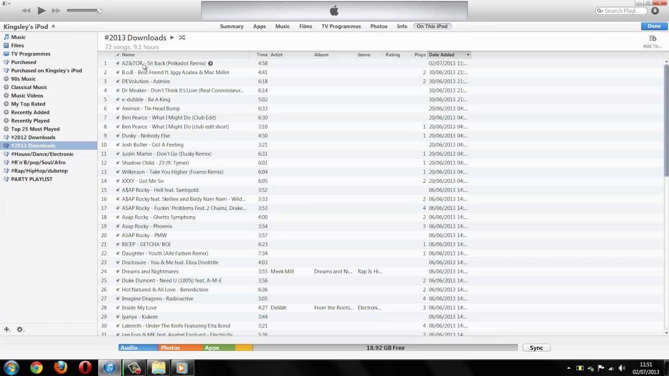
Task: Open the Purchased playlist
Action: point(24,62)
